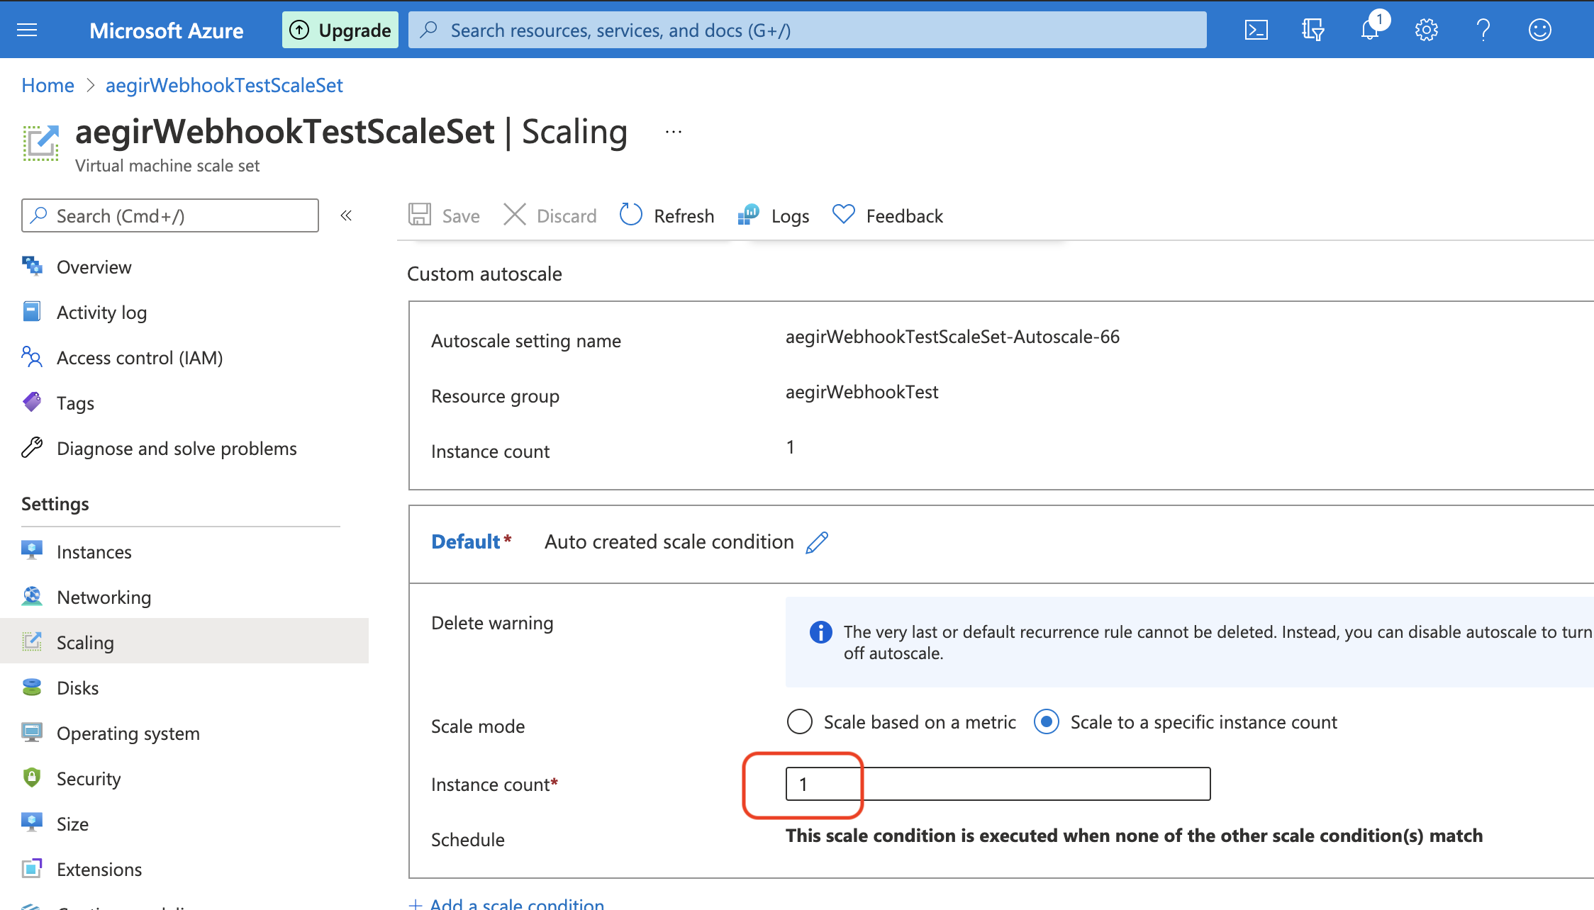Click autoscale name aegirWebhookTestScaleSet-Autoscale-66

click(952, 337)
